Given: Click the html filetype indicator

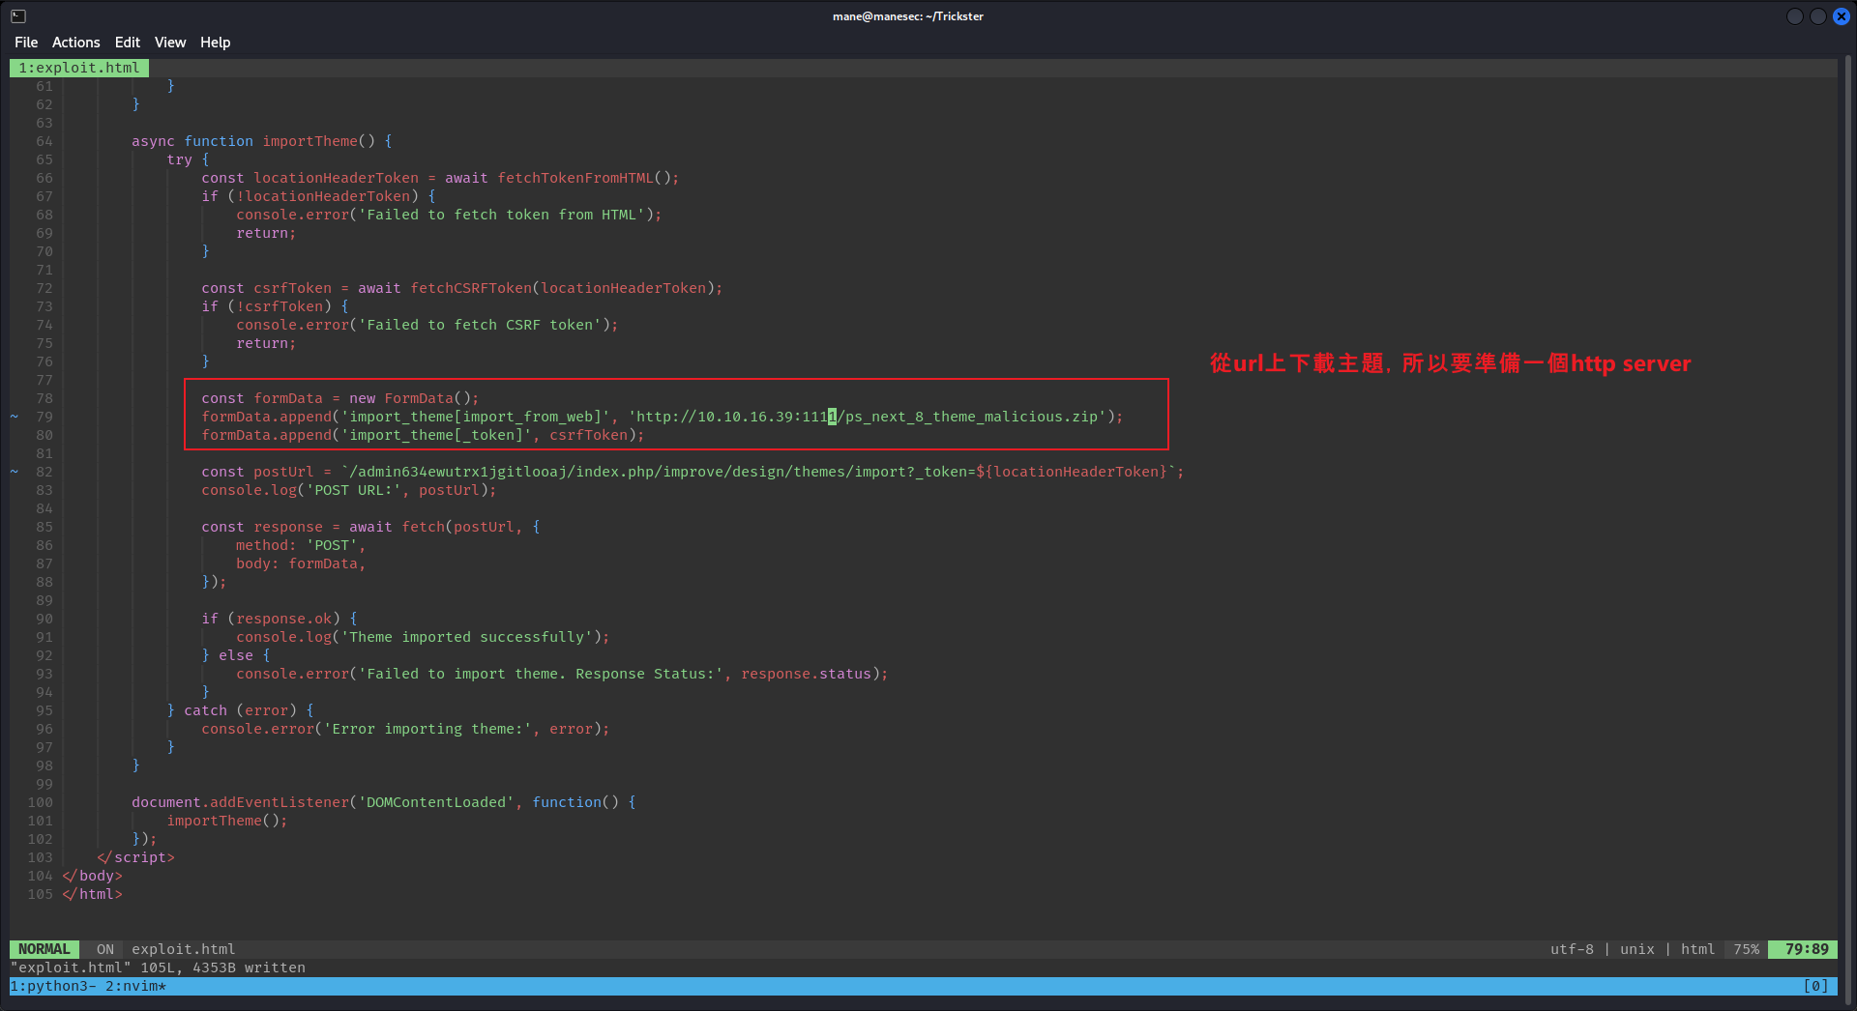Looking at the screenshot, I should point(1697,949).
